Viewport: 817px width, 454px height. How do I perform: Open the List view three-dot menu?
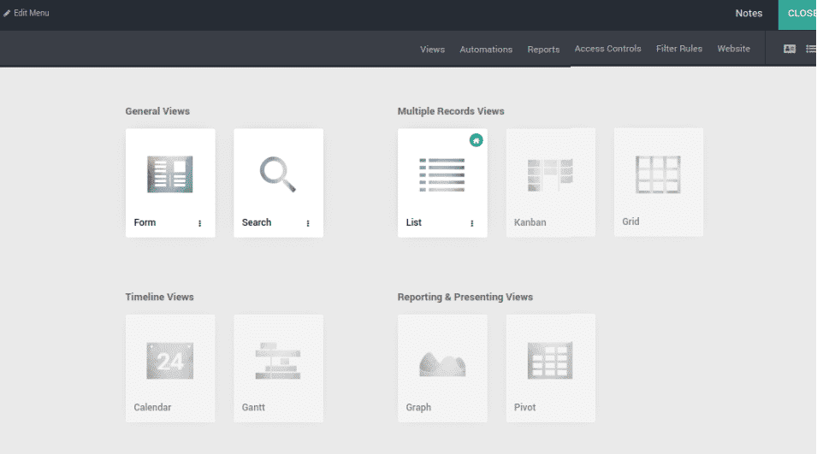click(471, 223)
